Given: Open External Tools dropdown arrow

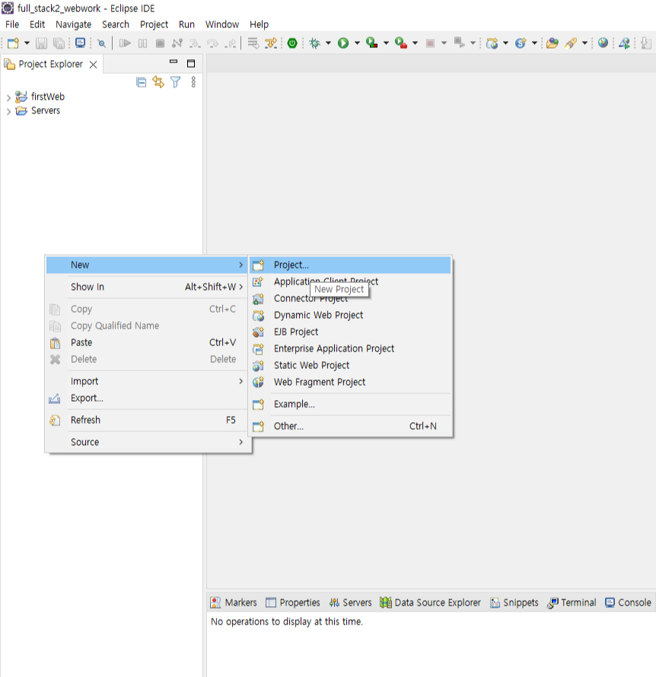Looking at the screenshot, I should 415,43.
